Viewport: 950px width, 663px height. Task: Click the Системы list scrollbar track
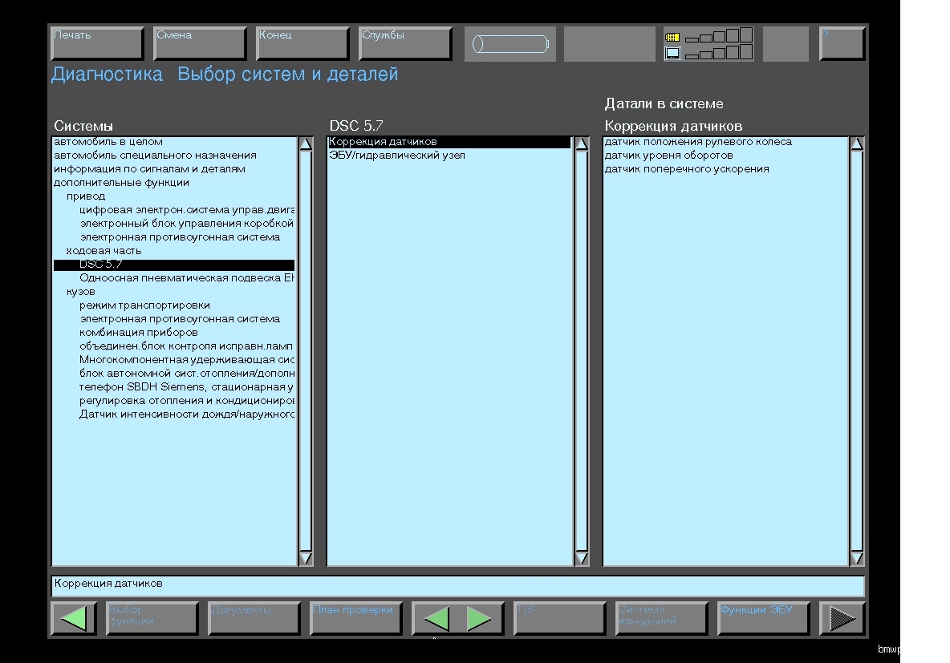(306, 353)
